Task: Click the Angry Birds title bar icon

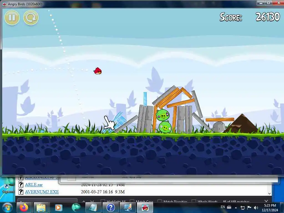Action: click(4, 4)
